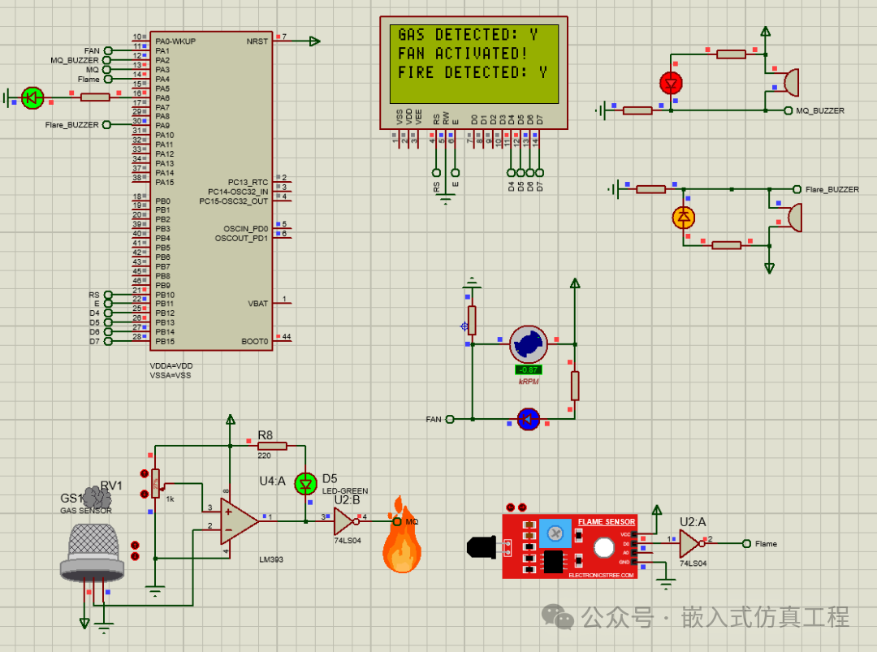Click the D5 LED-GREEN component

(x=305, y=484)
